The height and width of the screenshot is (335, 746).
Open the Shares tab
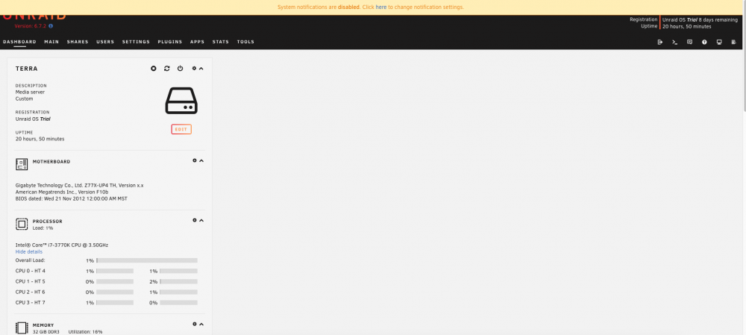click(x=78, y=42)
